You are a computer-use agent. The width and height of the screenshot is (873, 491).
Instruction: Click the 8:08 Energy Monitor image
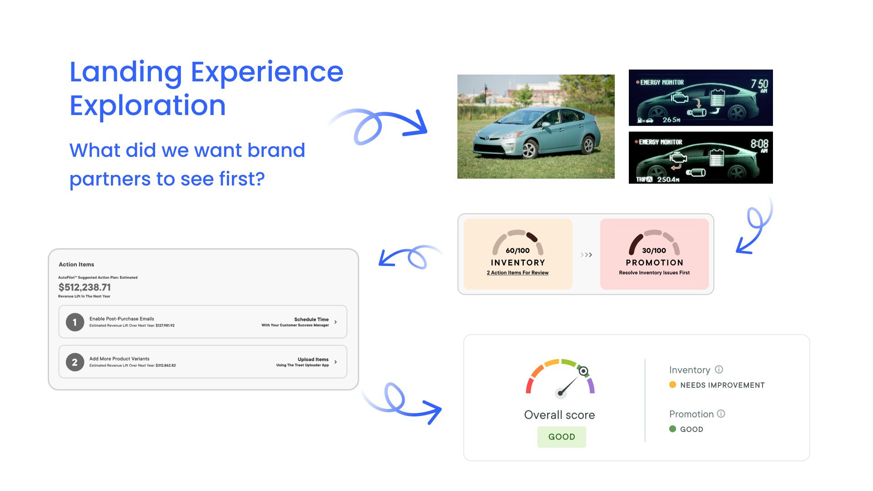coord(701,158)
